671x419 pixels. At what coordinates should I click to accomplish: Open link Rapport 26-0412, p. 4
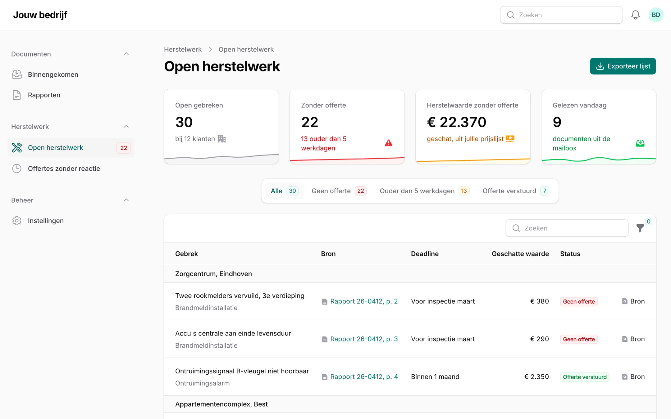[364, 377]
